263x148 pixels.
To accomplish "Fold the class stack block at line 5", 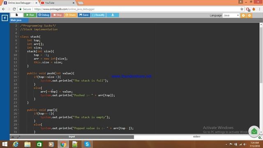I will [18, 37].
